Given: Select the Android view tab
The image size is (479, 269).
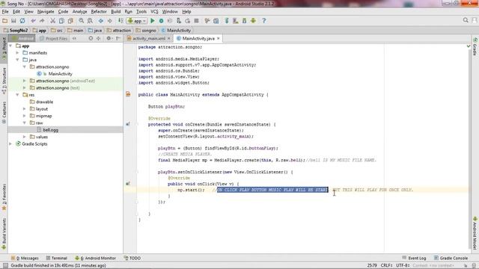Looking at the screenshot, I should click(22, 38).
